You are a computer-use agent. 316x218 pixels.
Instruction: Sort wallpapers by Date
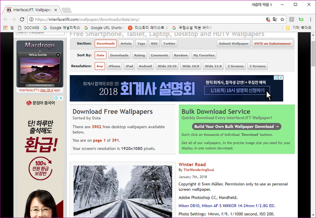click(100, 55)
